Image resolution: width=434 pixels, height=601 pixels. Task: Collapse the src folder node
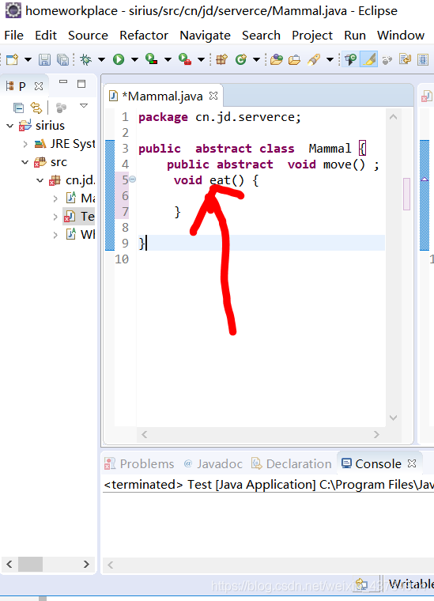pyautogui.click(x=25, y=162)
